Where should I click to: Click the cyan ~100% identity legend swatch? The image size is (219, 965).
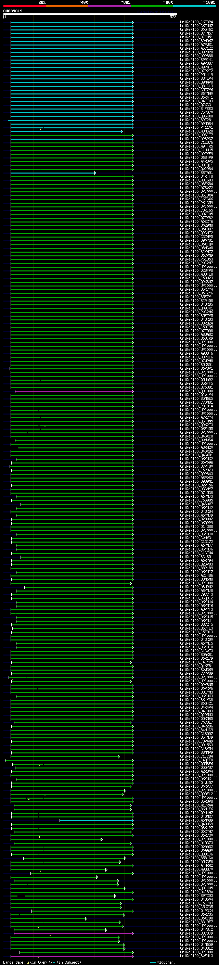point(195,6)
